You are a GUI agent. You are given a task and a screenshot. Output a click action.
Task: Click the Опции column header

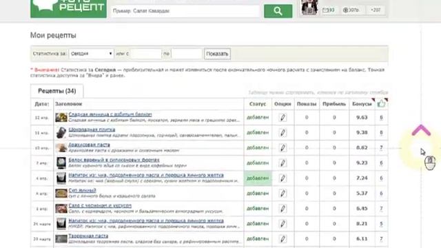point(283,104)
